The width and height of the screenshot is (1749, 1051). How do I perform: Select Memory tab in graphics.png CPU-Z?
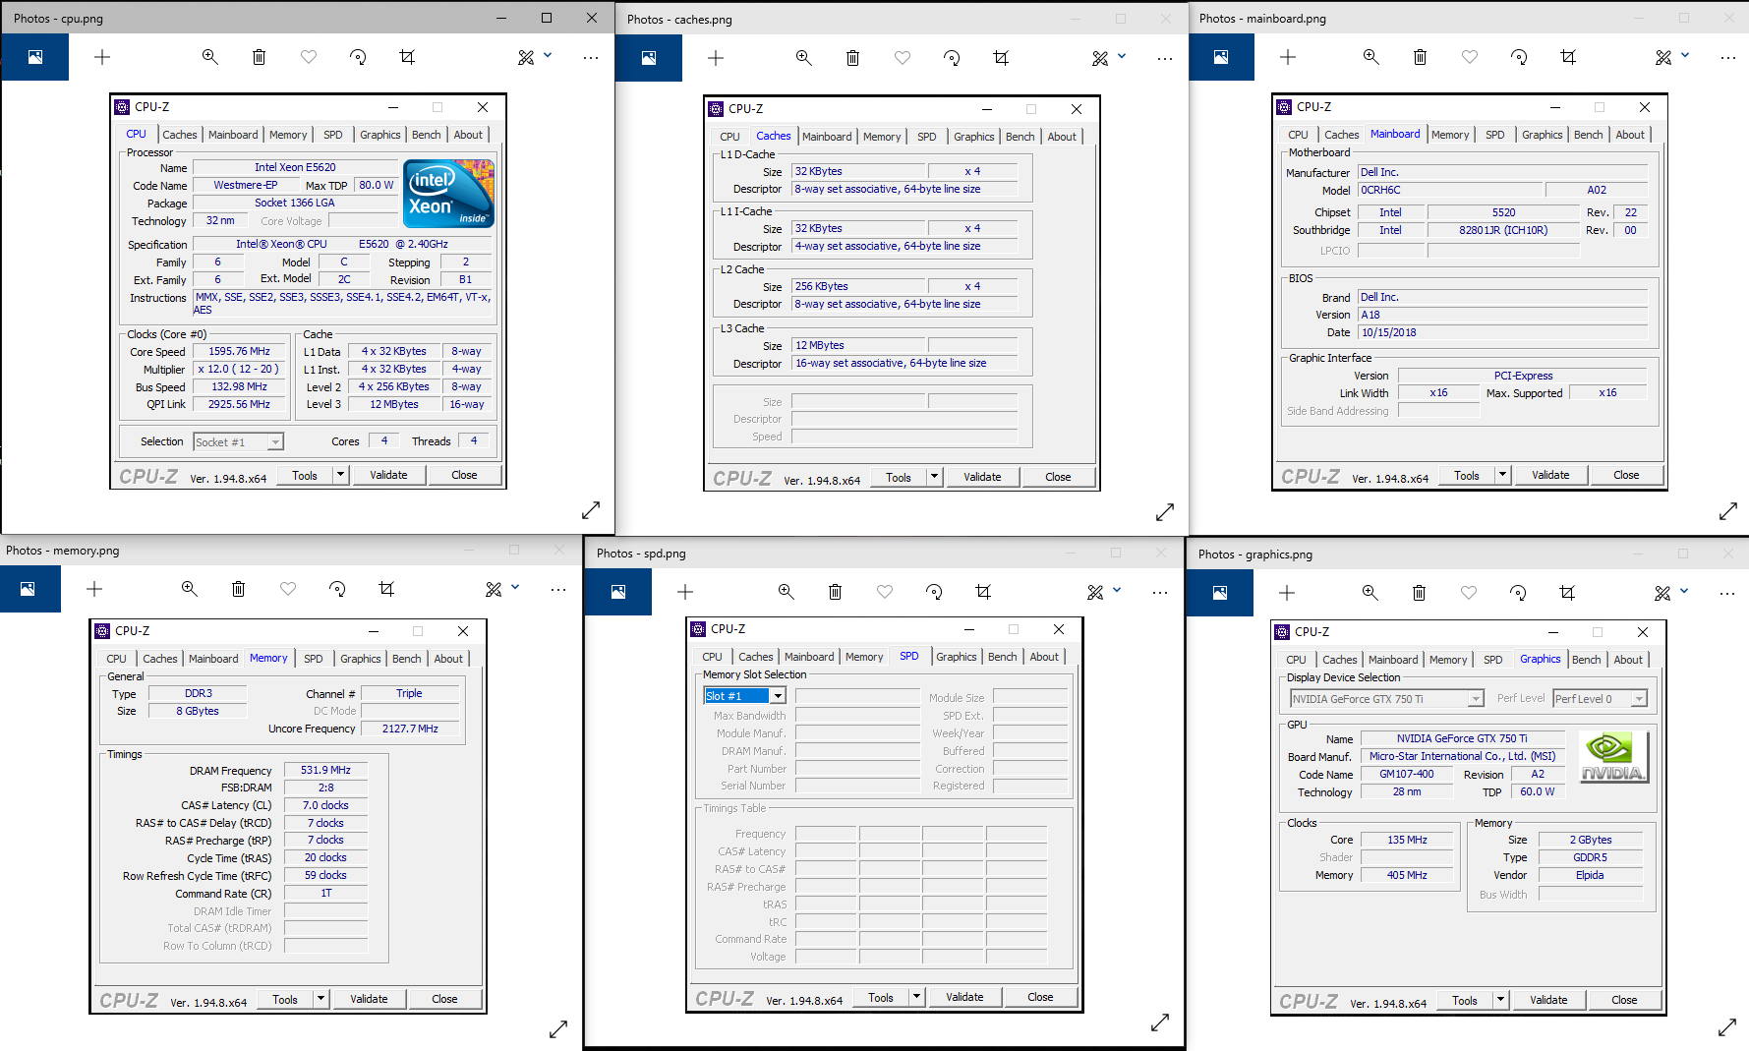coord(1448,660)
